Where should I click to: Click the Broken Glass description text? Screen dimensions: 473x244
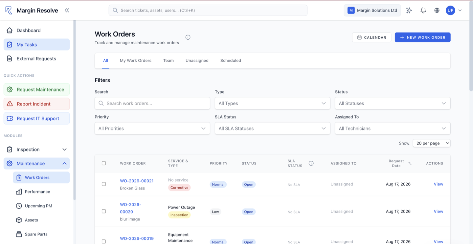[132, 188]
